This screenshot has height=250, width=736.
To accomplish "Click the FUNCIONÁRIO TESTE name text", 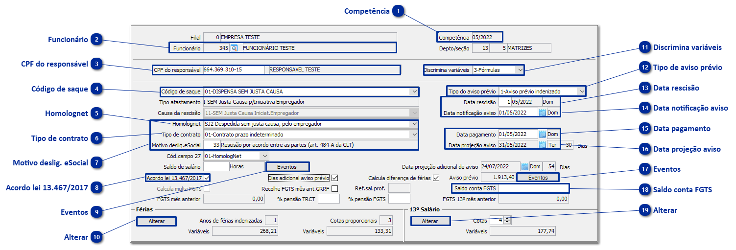I will click(x=269, y=48).
